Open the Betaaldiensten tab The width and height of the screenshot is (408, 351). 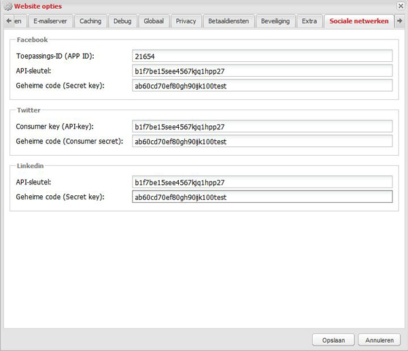(228, 21)
